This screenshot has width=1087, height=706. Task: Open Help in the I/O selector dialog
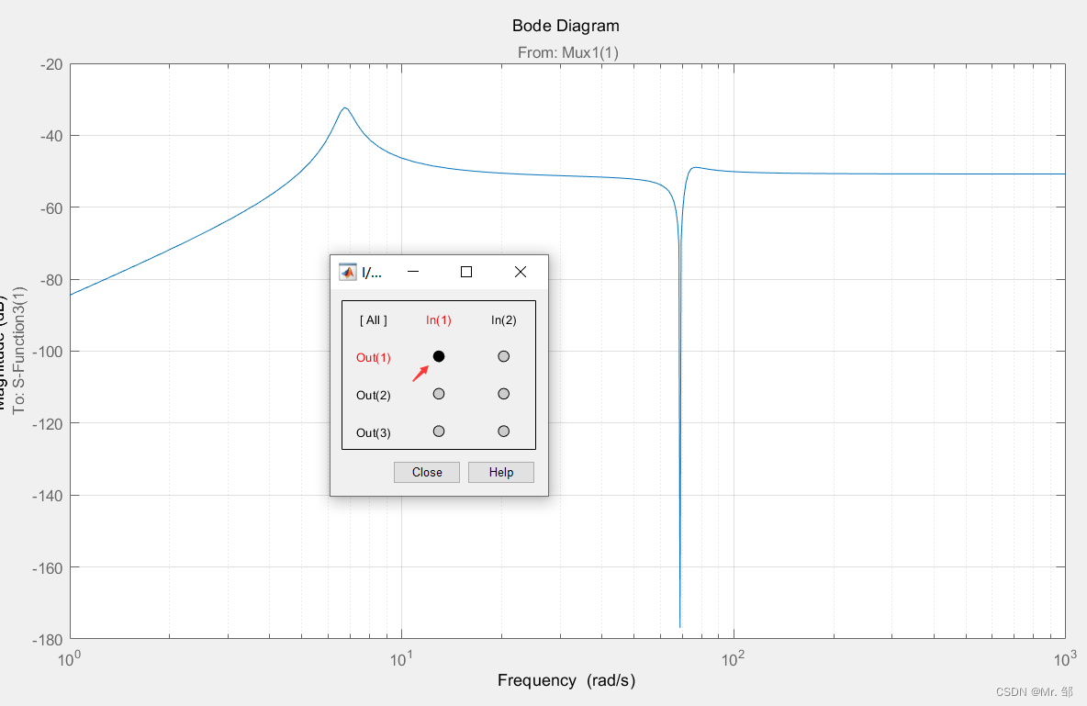click(x=500, y=472)
